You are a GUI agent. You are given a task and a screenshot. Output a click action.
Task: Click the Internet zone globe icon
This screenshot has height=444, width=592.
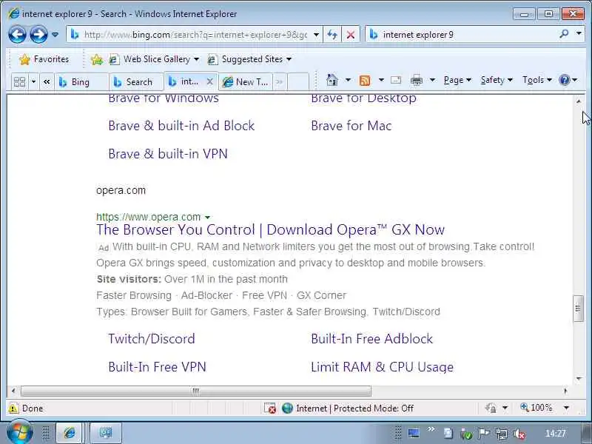click(x=287, y=408)
